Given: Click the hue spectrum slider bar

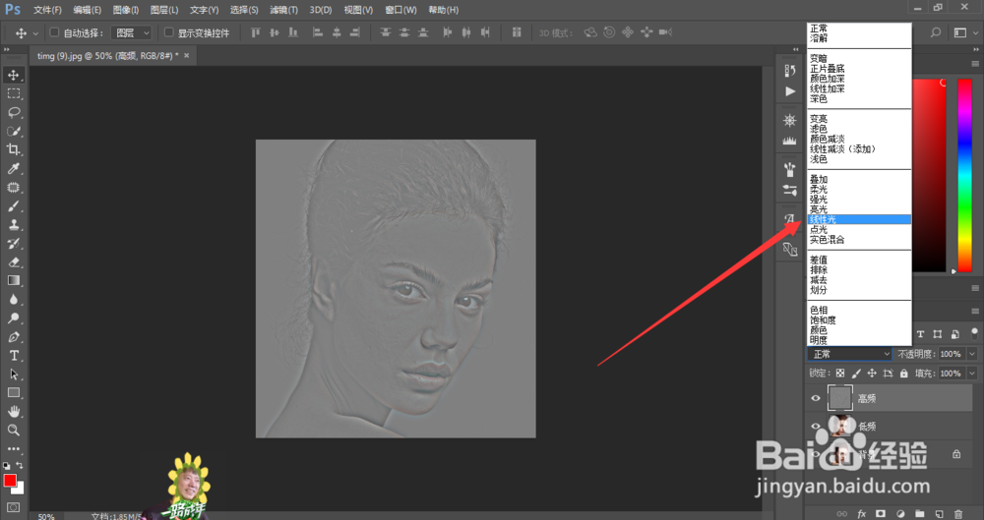Looking at the screenshot, I should coord(964,176).
